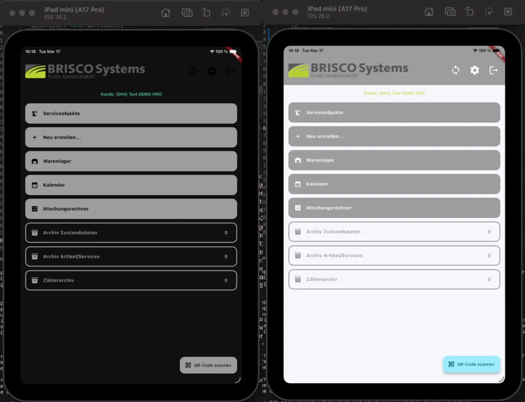Open settings via the gear icon
This screenshot has width=525, height=402.
[211, 71]
